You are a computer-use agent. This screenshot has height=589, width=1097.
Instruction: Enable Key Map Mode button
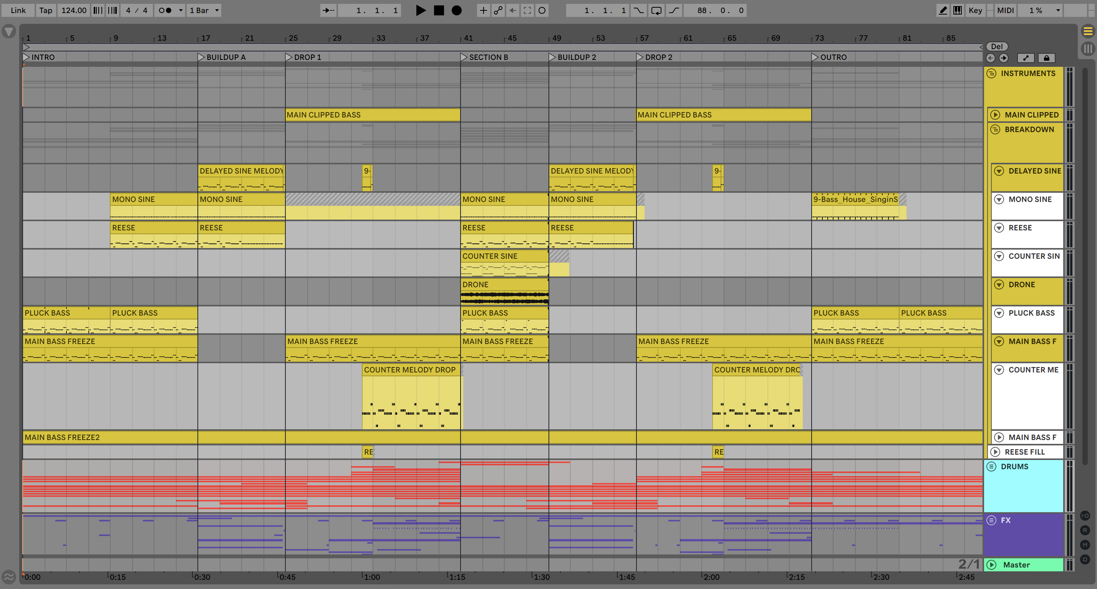(x=975, y=10)
